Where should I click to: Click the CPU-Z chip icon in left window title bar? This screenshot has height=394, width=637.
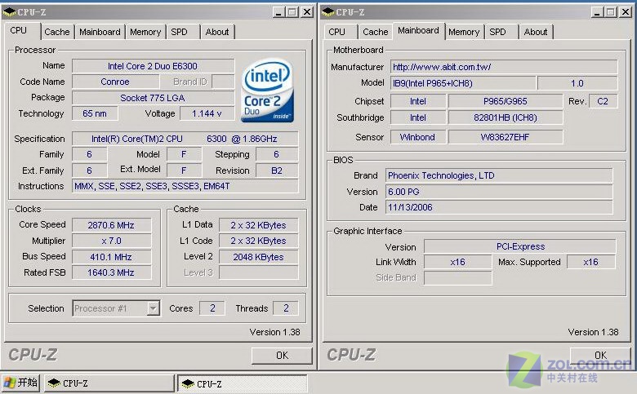[x=9, y=12]
